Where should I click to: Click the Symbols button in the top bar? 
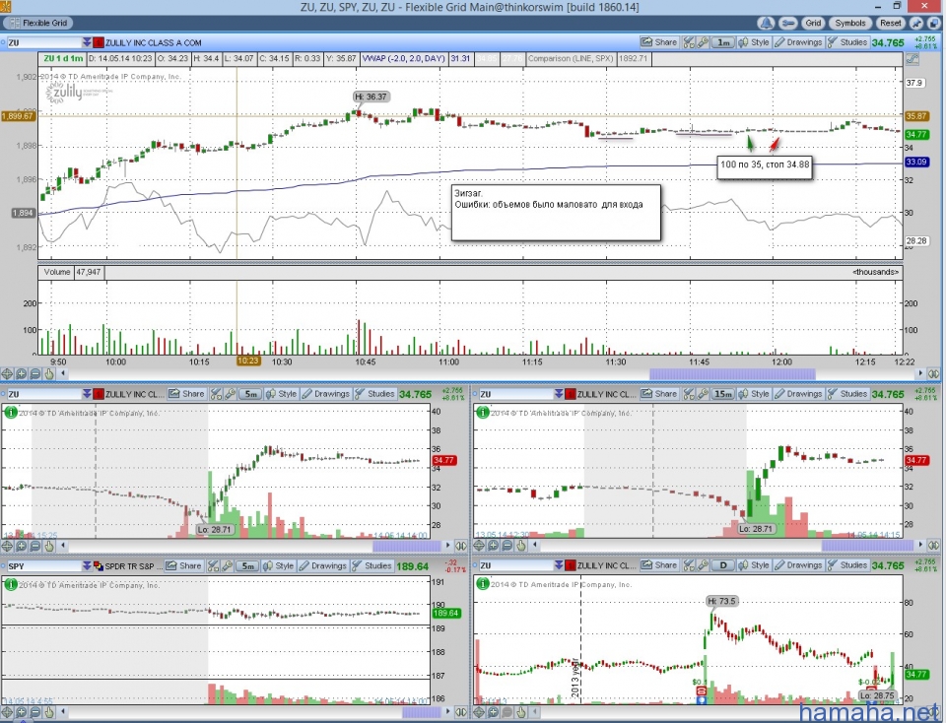(850, 23)
